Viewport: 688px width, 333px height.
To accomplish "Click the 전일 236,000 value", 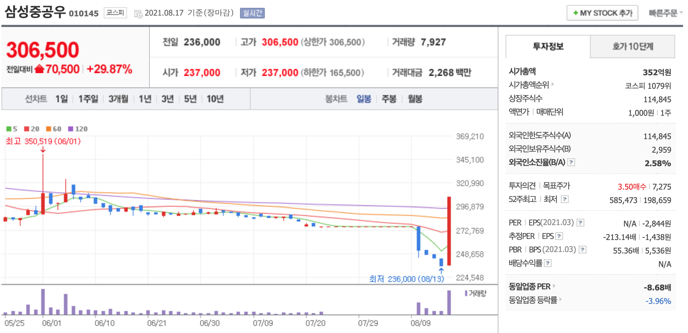I will pyautogui.click(x=202, y=42).
